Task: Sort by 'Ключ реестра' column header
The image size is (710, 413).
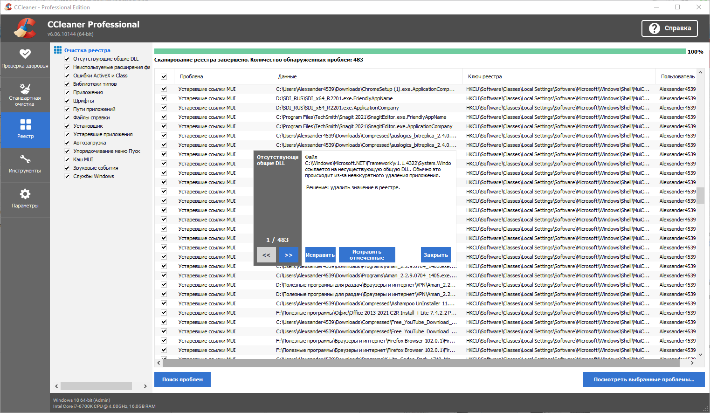Action: point(558,76)
